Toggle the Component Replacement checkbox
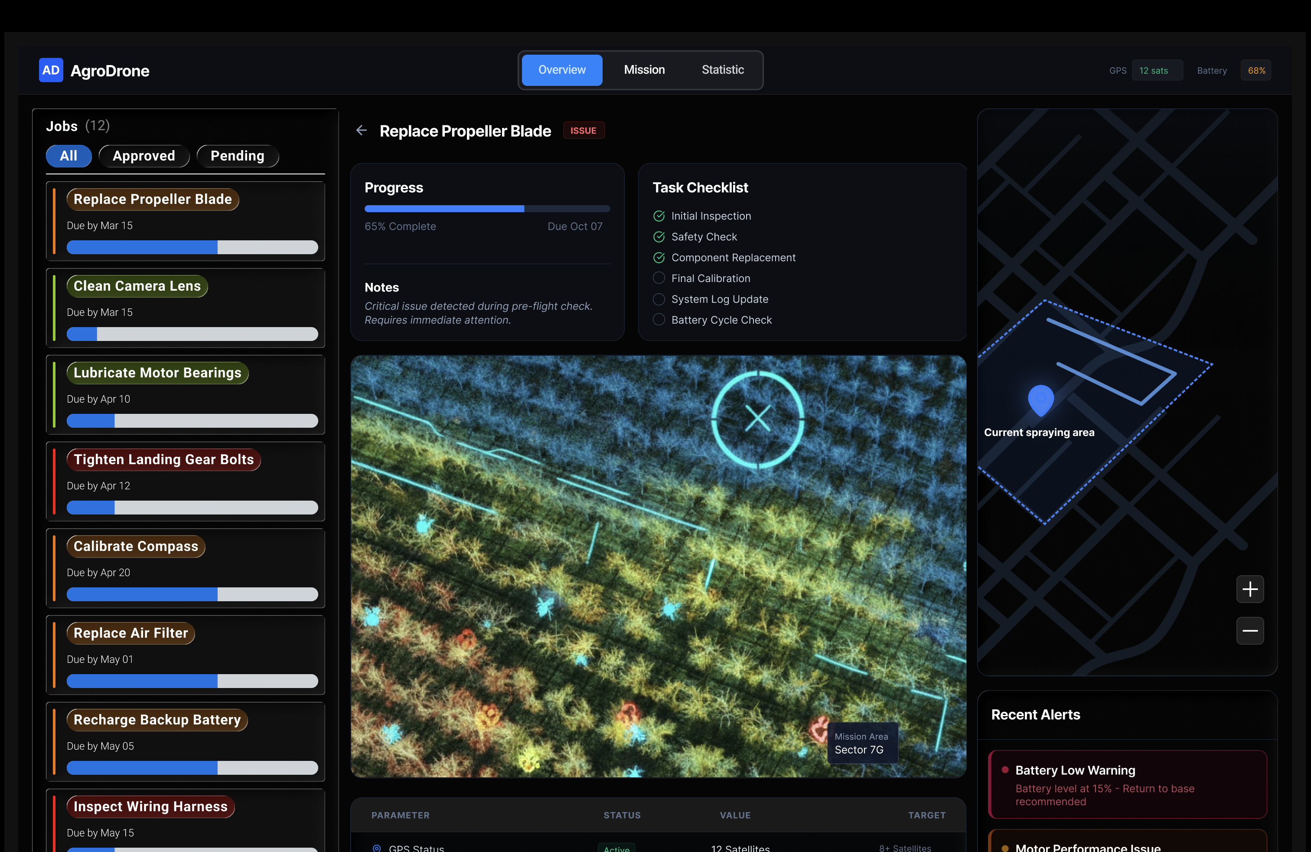The height and width of the screenshot is (852, 1311). click(x=659, y=257)
